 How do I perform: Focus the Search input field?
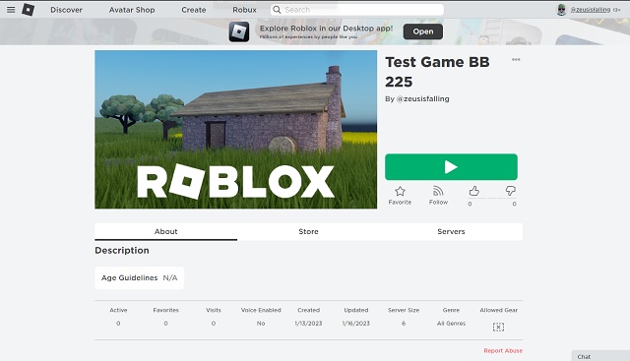tap(357, 10)
